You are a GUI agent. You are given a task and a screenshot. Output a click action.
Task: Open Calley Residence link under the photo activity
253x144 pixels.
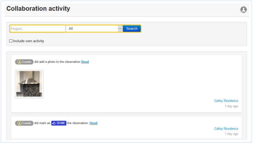pos(226,101)
